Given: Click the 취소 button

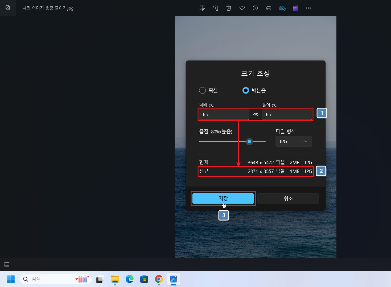Looking at the screenshot, I should tap(288, 198).
